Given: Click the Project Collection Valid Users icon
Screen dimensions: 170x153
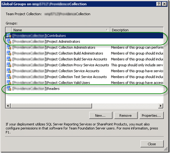Looking at the screenshot, I should (x=9, y=83).
